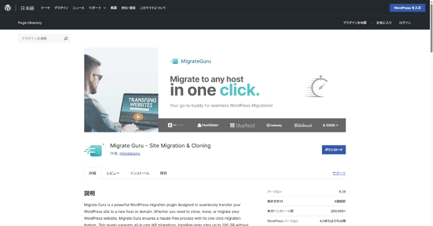
Task: Click the man with laptop banner photo
Action: pos(121,90)
